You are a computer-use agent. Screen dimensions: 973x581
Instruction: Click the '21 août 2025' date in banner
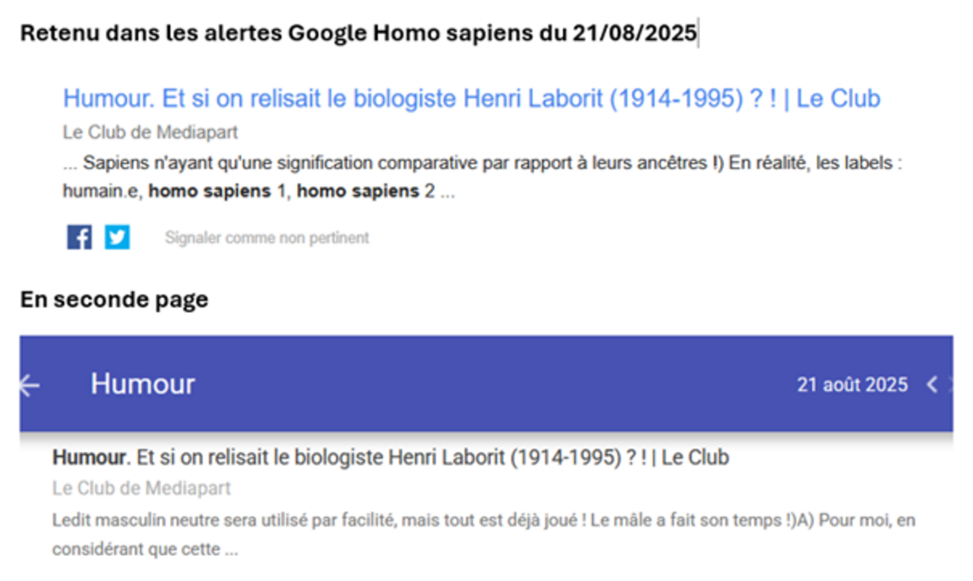[x=852, y=385]
